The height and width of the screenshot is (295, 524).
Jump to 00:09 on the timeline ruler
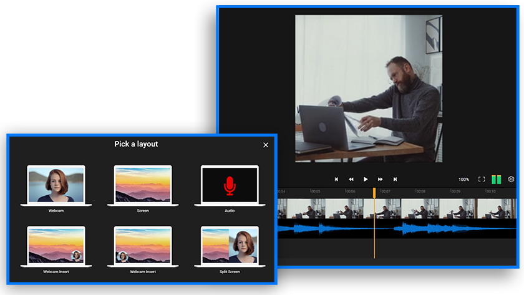click(455, 191)
